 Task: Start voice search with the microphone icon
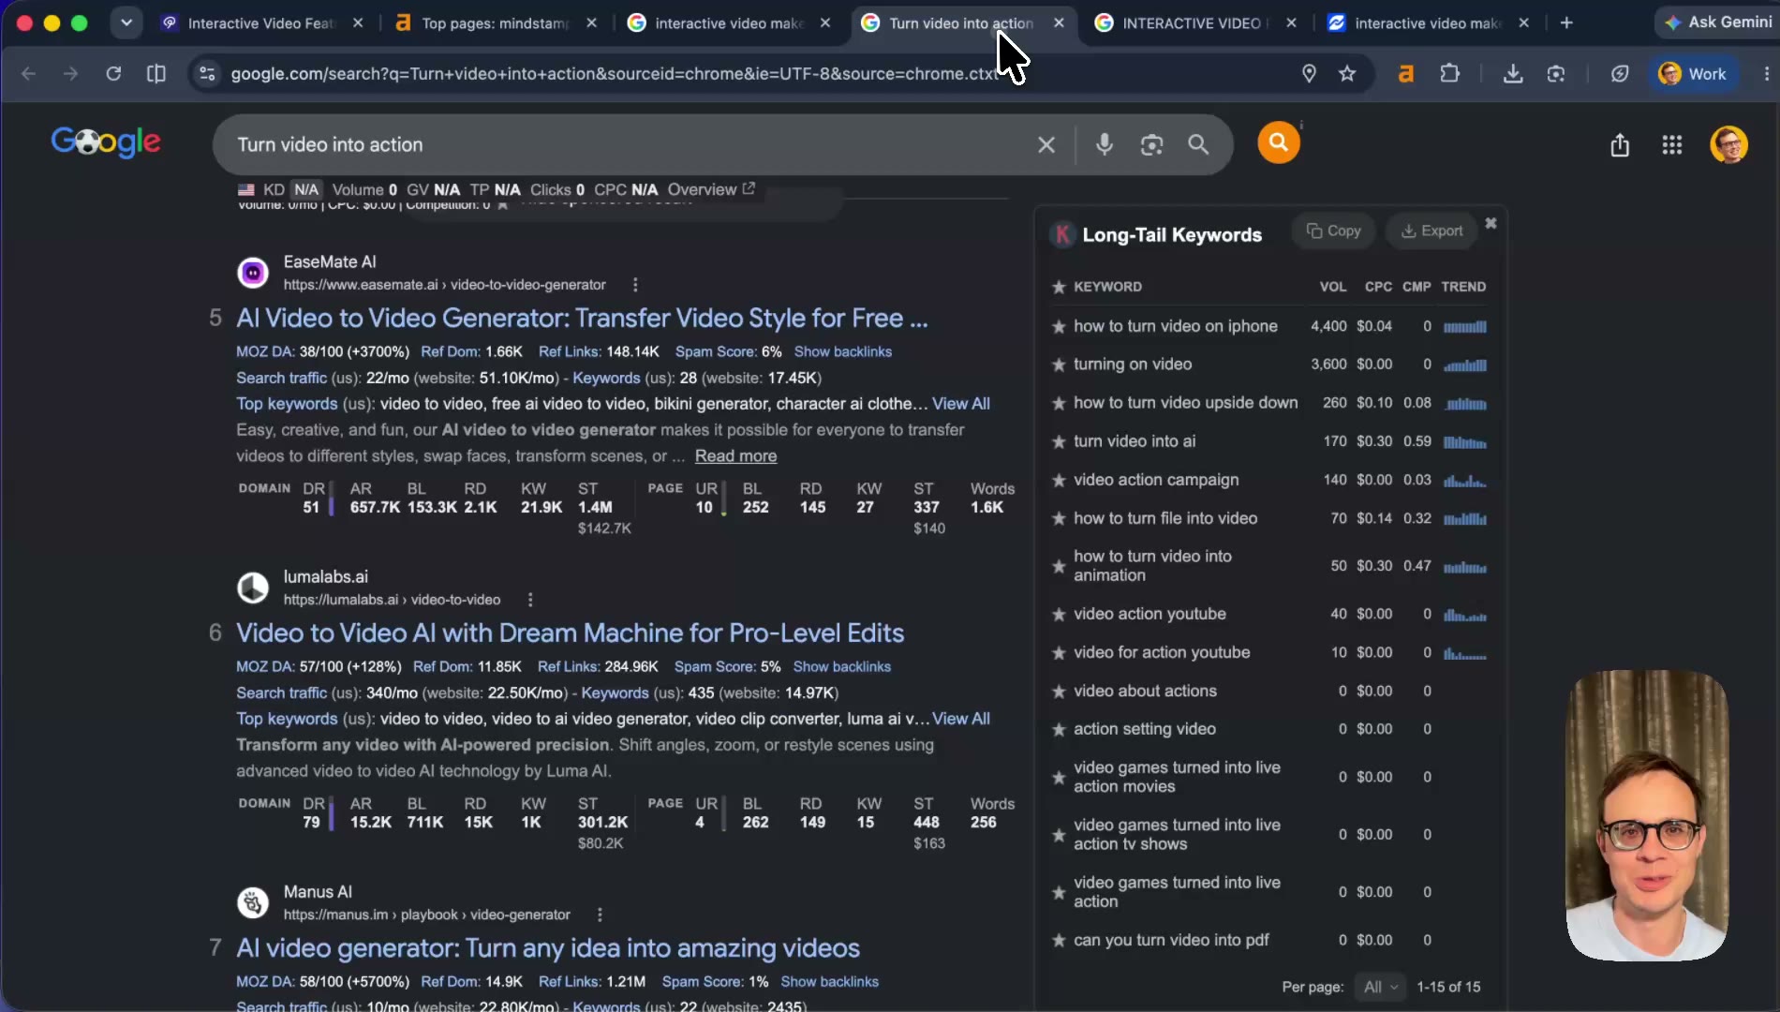[1105, 144]
